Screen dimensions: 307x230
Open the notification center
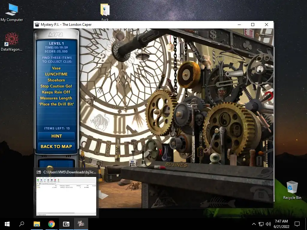tap(297, 224)
